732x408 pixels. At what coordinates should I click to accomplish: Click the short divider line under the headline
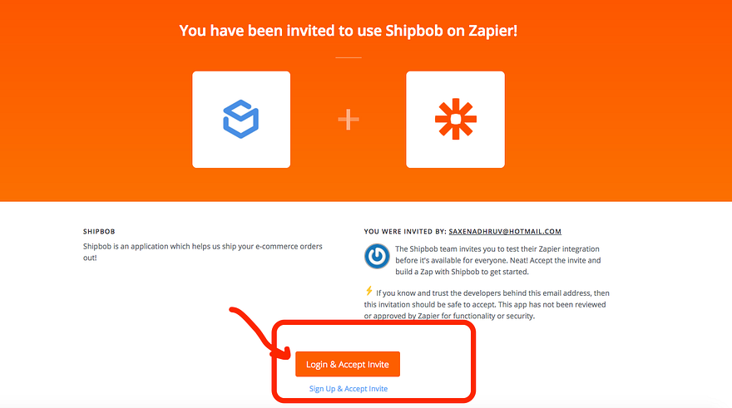(349, 57)
